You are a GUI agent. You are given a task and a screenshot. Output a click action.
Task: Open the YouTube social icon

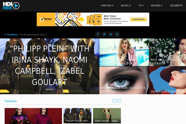(111, 34)
